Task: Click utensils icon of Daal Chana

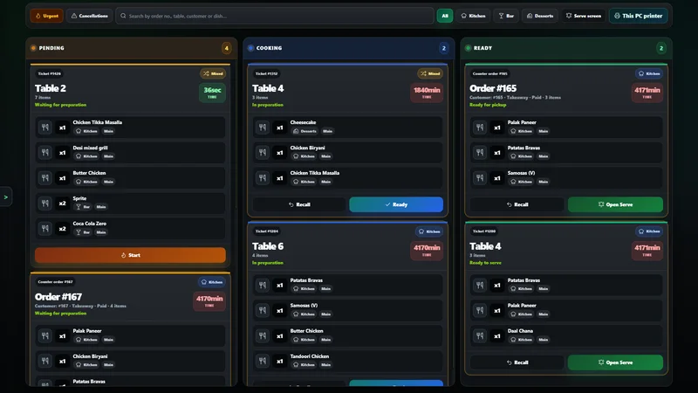Action: [480, 336]
